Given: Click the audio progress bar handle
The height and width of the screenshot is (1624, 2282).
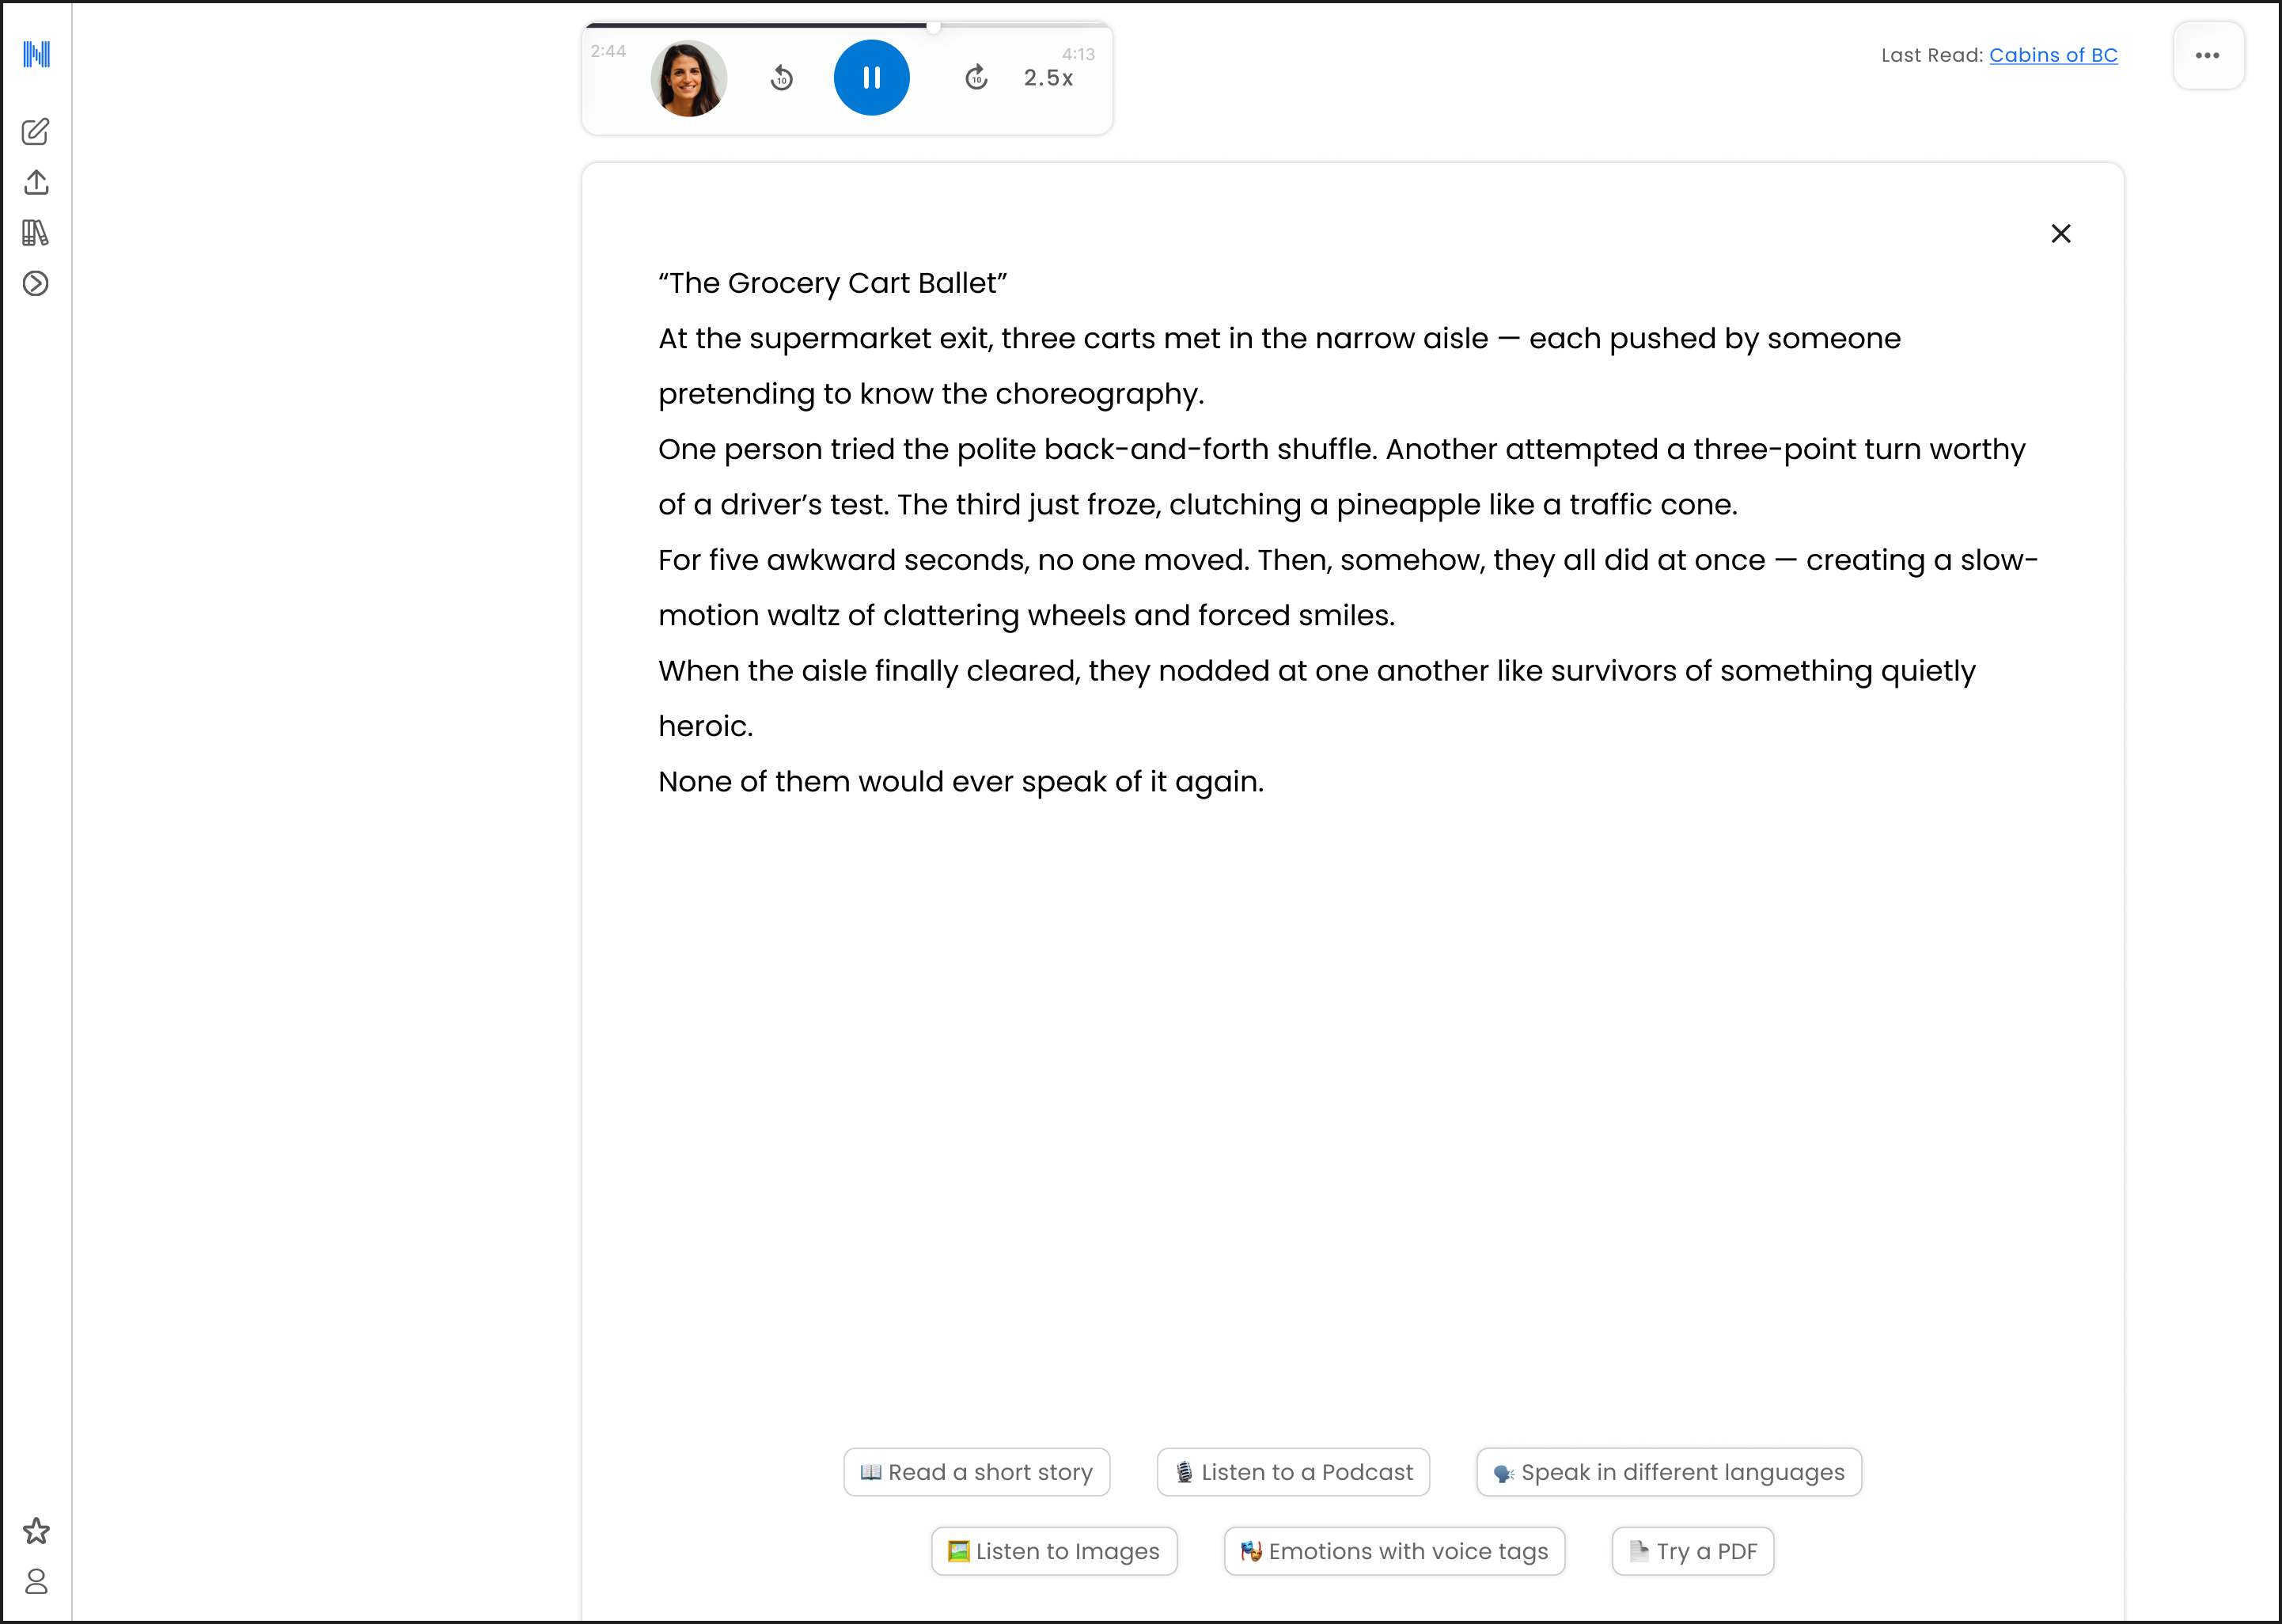Looking at the screenshot, I should (x=933, y=27).
